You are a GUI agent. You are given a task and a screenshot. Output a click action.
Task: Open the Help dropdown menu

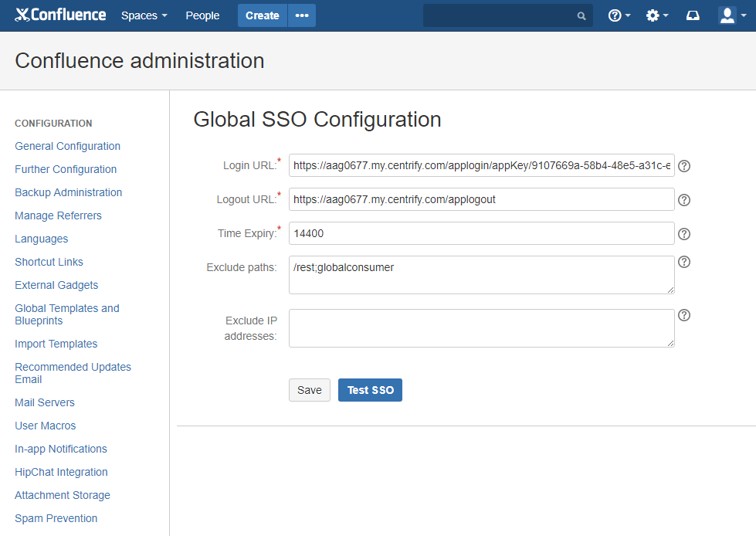619,15
